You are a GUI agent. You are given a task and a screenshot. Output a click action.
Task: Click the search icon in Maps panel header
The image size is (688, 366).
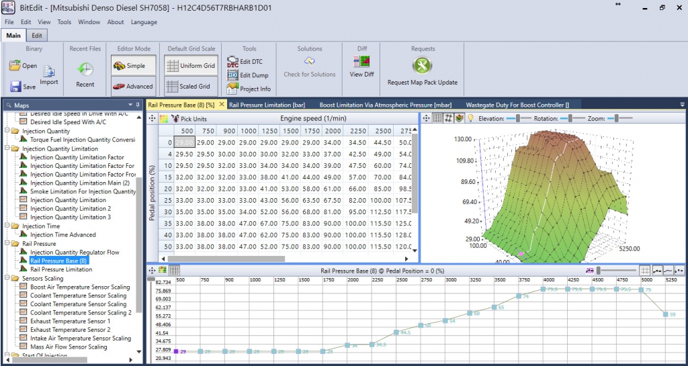(x=9, y=105)
